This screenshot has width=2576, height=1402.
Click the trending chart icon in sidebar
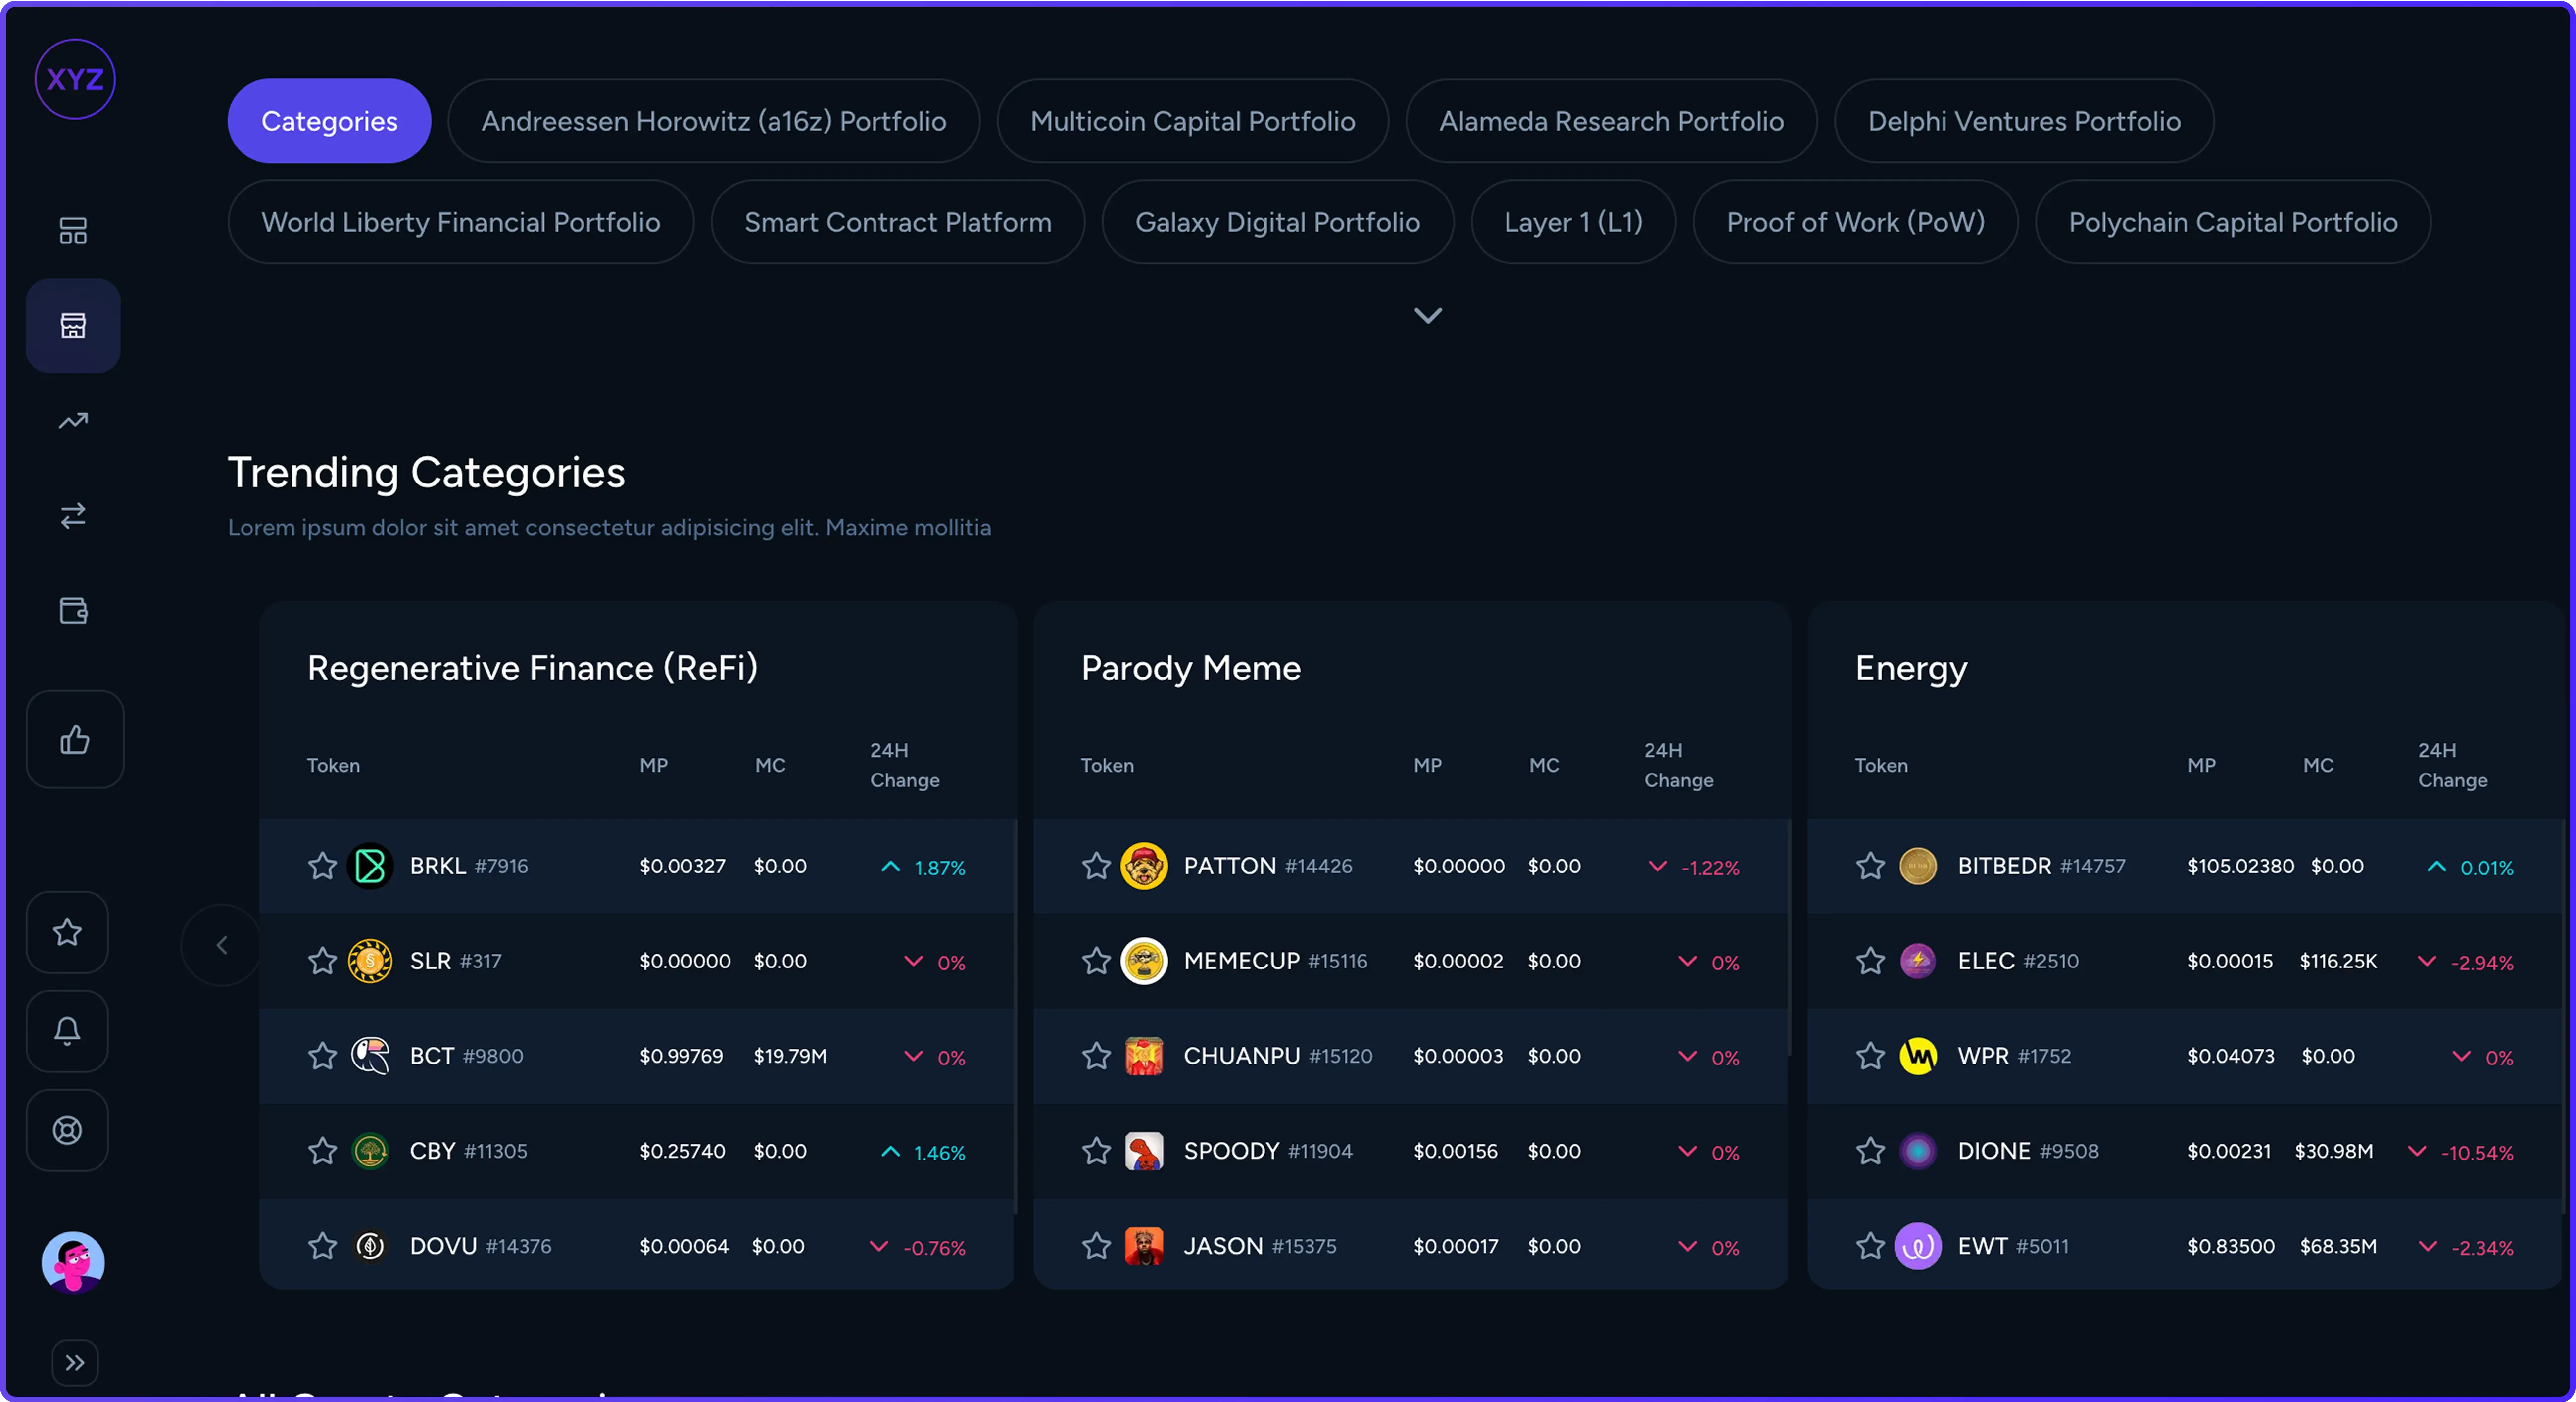(73, 421)
